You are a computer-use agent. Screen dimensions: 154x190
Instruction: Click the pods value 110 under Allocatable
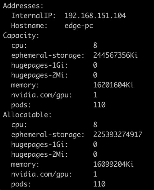pos(99,184)
